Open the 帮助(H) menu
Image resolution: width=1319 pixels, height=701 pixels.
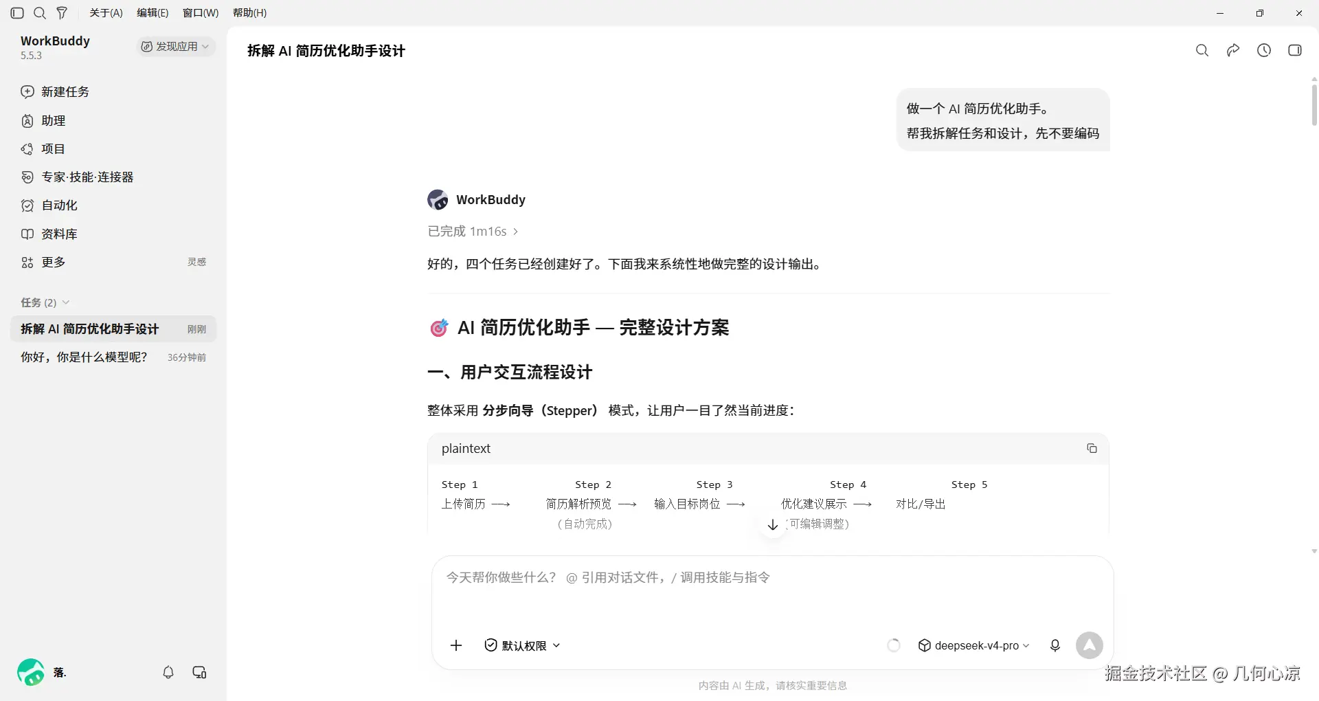coord(249,13)
